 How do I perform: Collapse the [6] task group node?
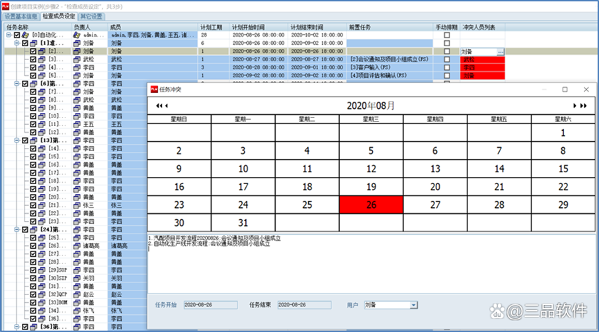coord(17,84)
